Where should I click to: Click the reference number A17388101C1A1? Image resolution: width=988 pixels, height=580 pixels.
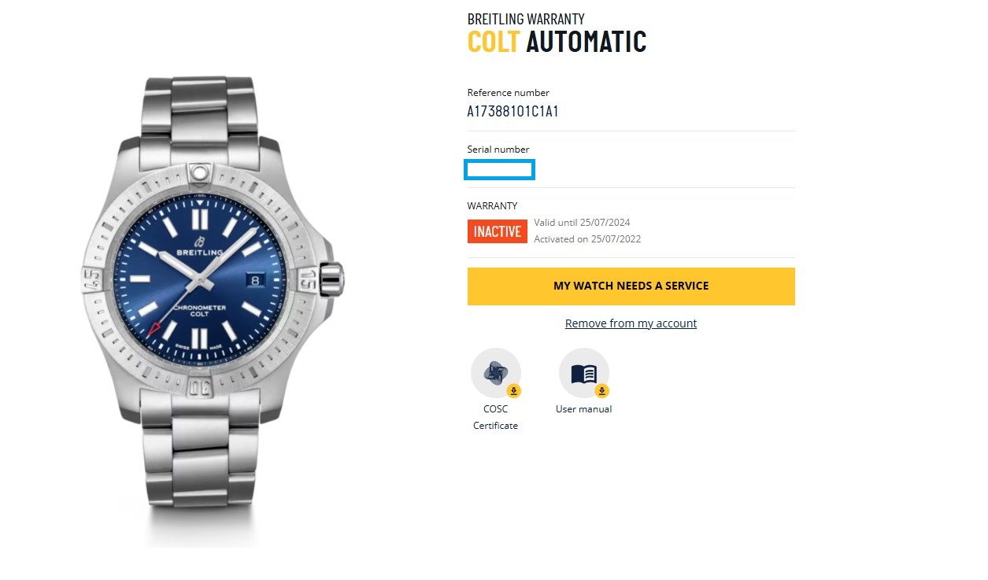coord(513,112)
